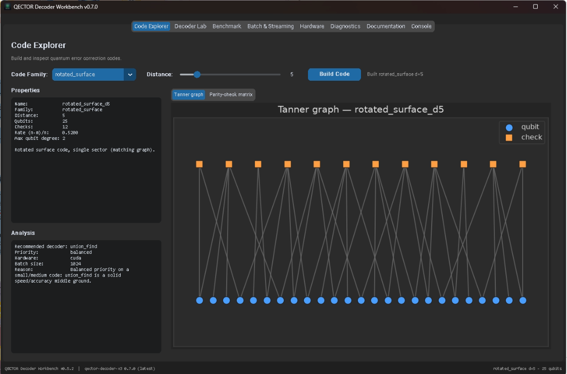Click status bar 'qector-decoder-rs 0.7.0 (latest)' text

click(120, 368)
